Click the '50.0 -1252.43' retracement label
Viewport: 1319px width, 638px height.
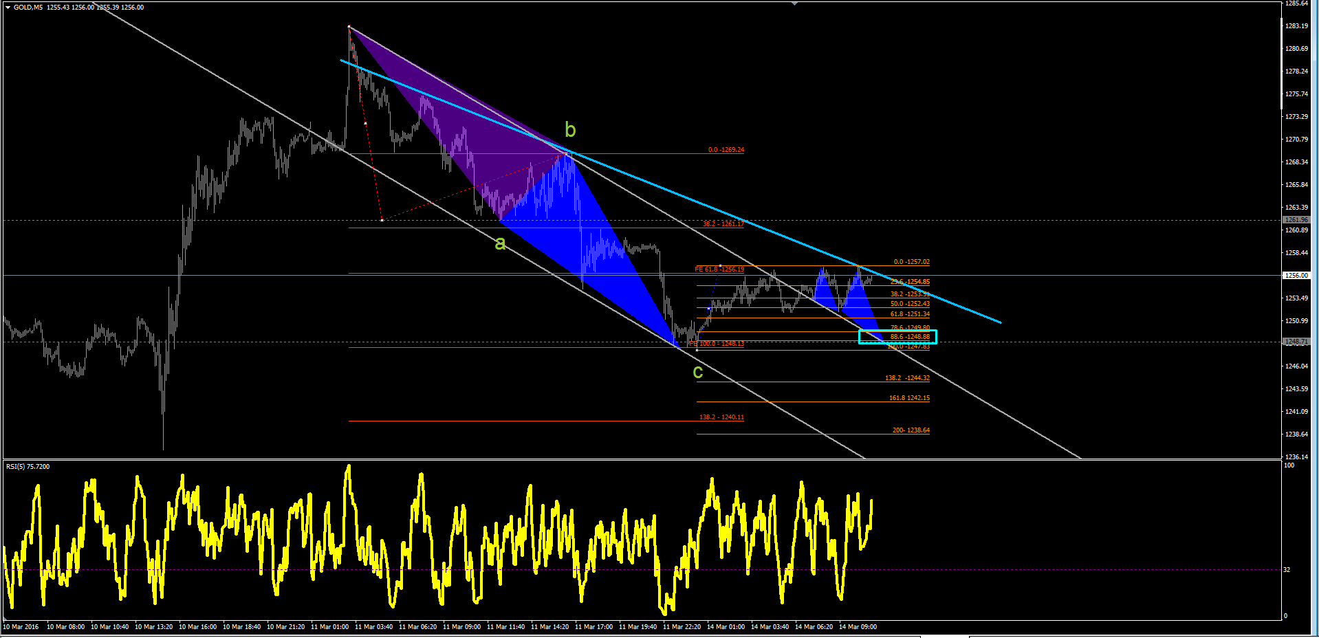(x=911, y=304)
